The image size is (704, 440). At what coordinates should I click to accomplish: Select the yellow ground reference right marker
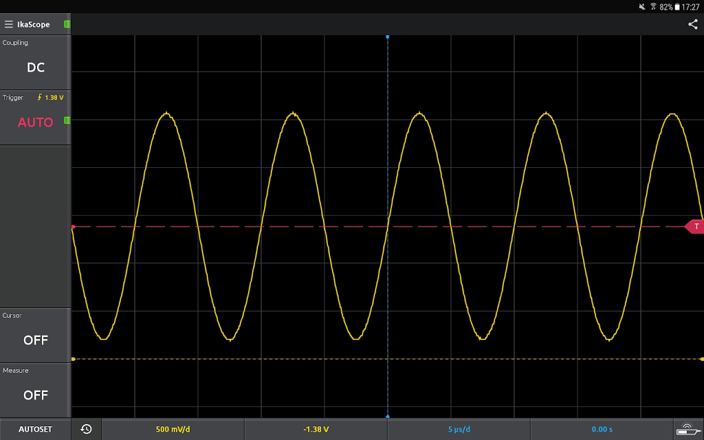pyautogui.click(x=702, y=359)
